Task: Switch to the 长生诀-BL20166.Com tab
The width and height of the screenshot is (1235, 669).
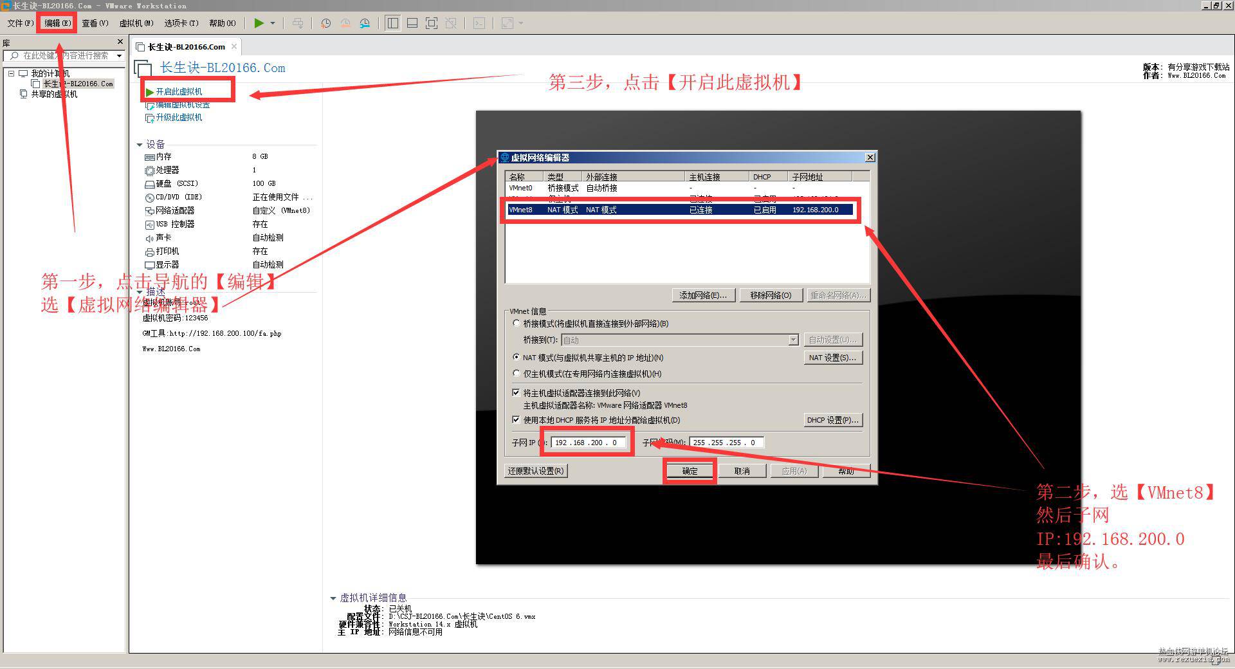Action: 186,47
